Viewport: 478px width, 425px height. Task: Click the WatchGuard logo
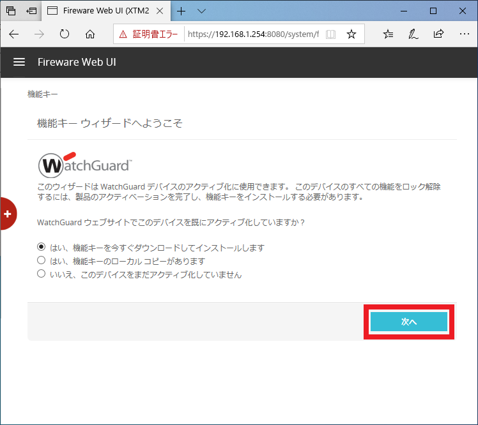click(85, 165)
